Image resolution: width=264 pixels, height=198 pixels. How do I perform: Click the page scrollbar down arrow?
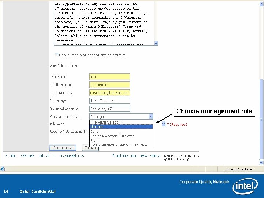click(x=261, y=162)
